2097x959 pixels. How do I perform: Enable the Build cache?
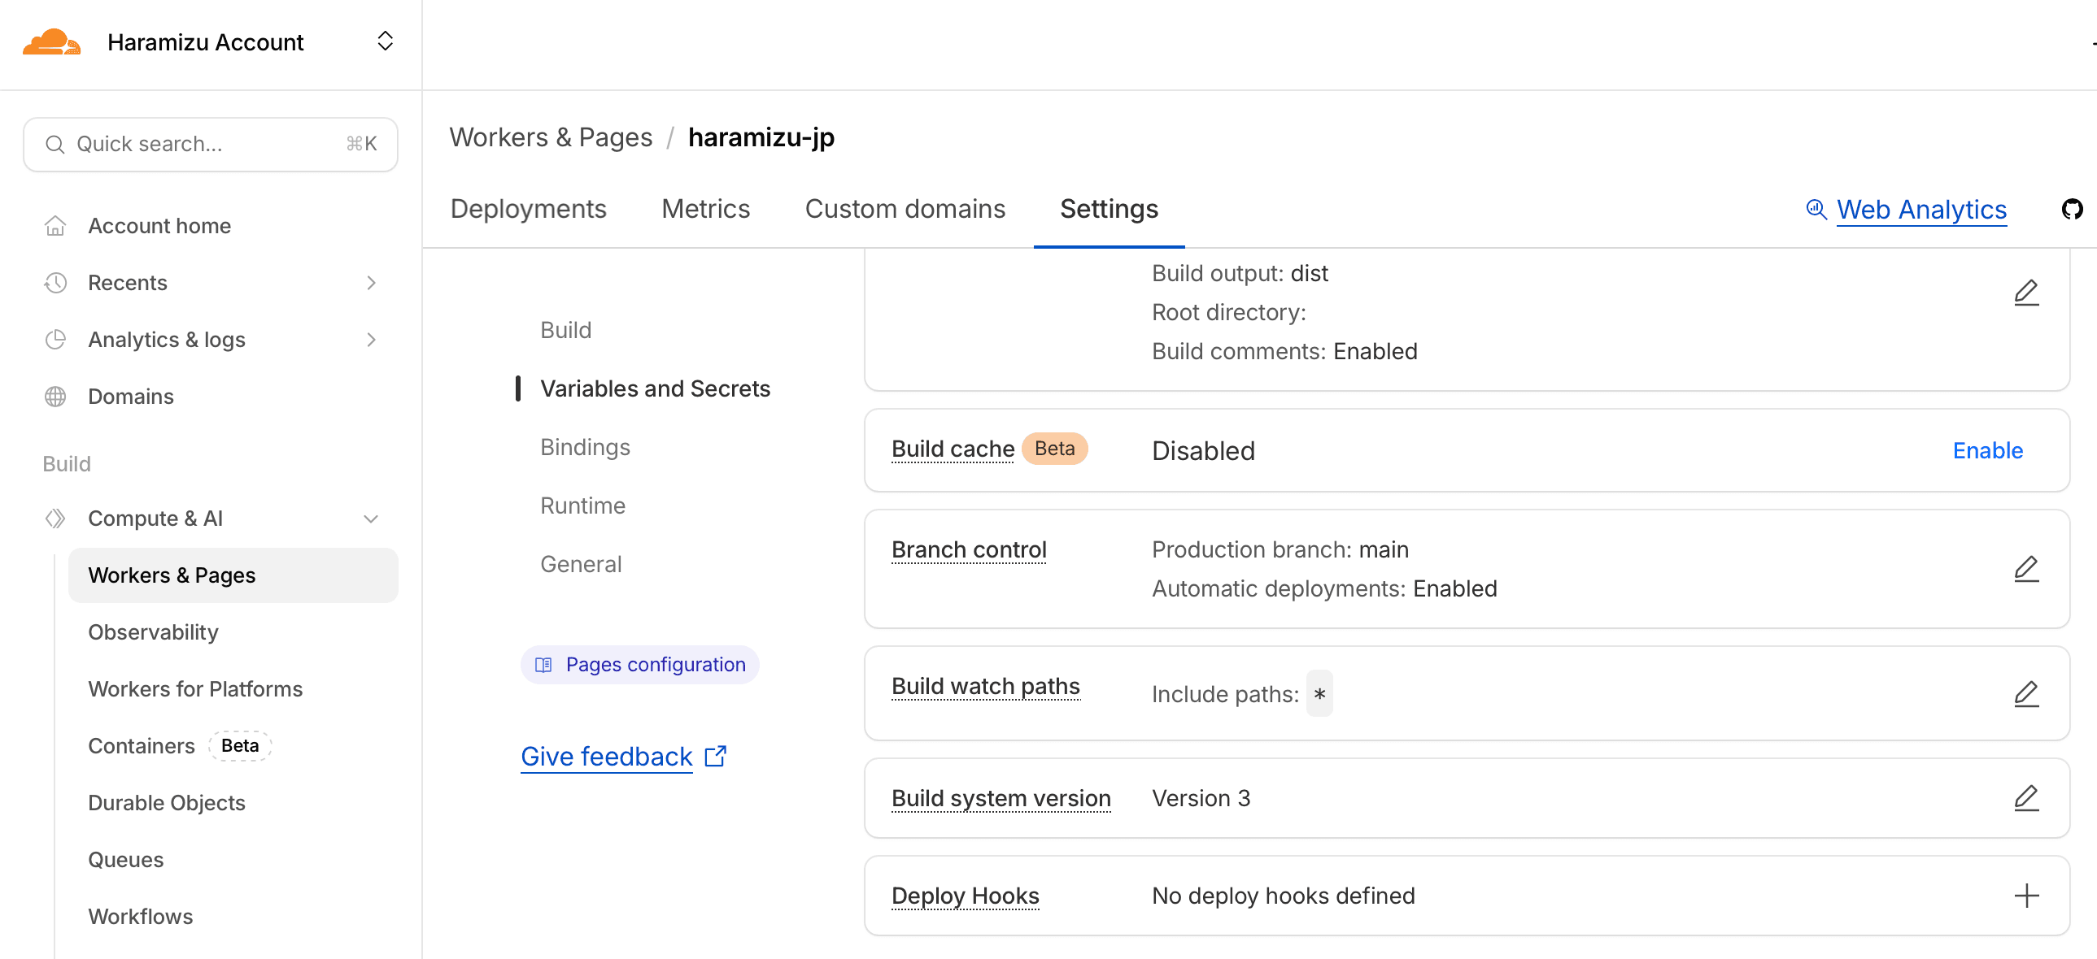click(x=1986, y=450)
